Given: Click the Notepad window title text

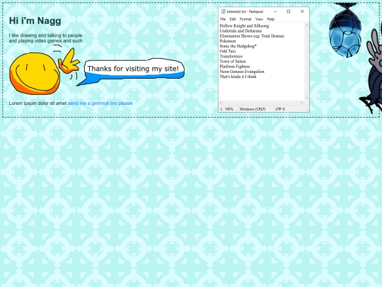Looking at the screenshot, I should pyautogui.click(x=245, y=11).
